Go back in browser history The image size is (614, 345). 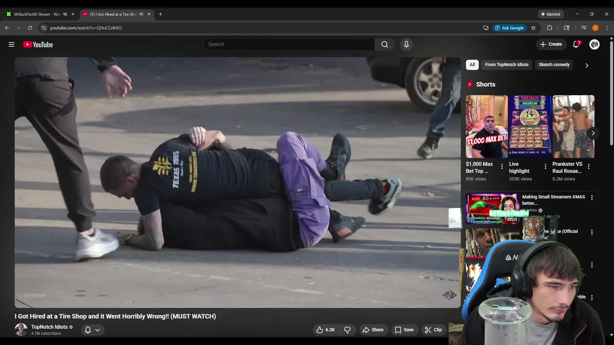pos(7,28)
